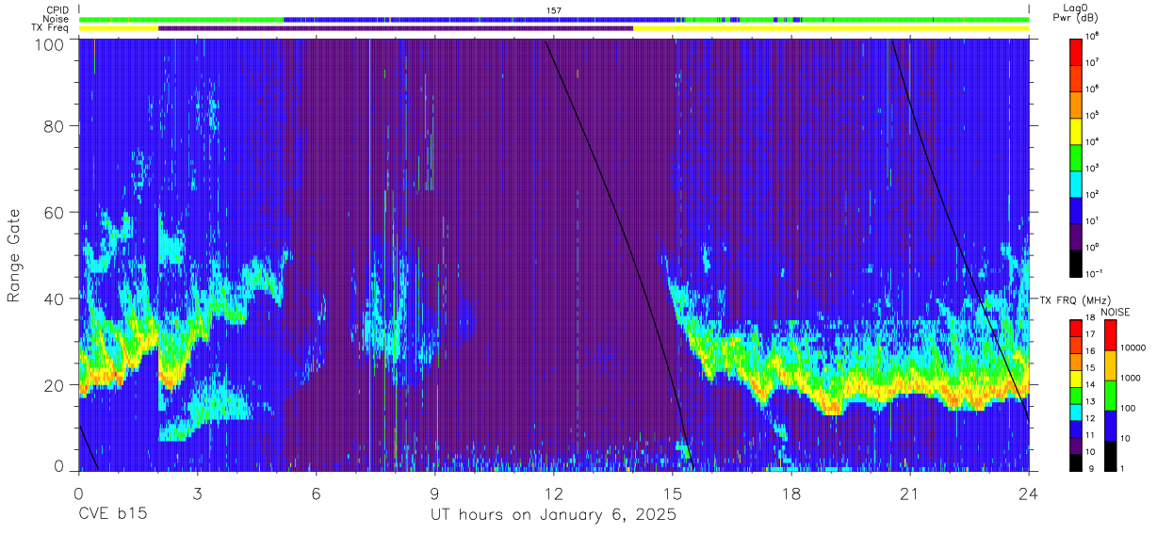Click the CVE b15 radar label
The image size is (1157, 534).
(x=112, y=515)
